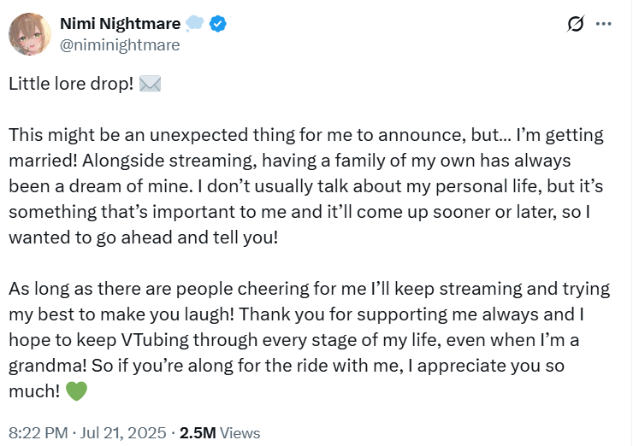
Task: Click the Views label
Action: [x=240, y=433]
